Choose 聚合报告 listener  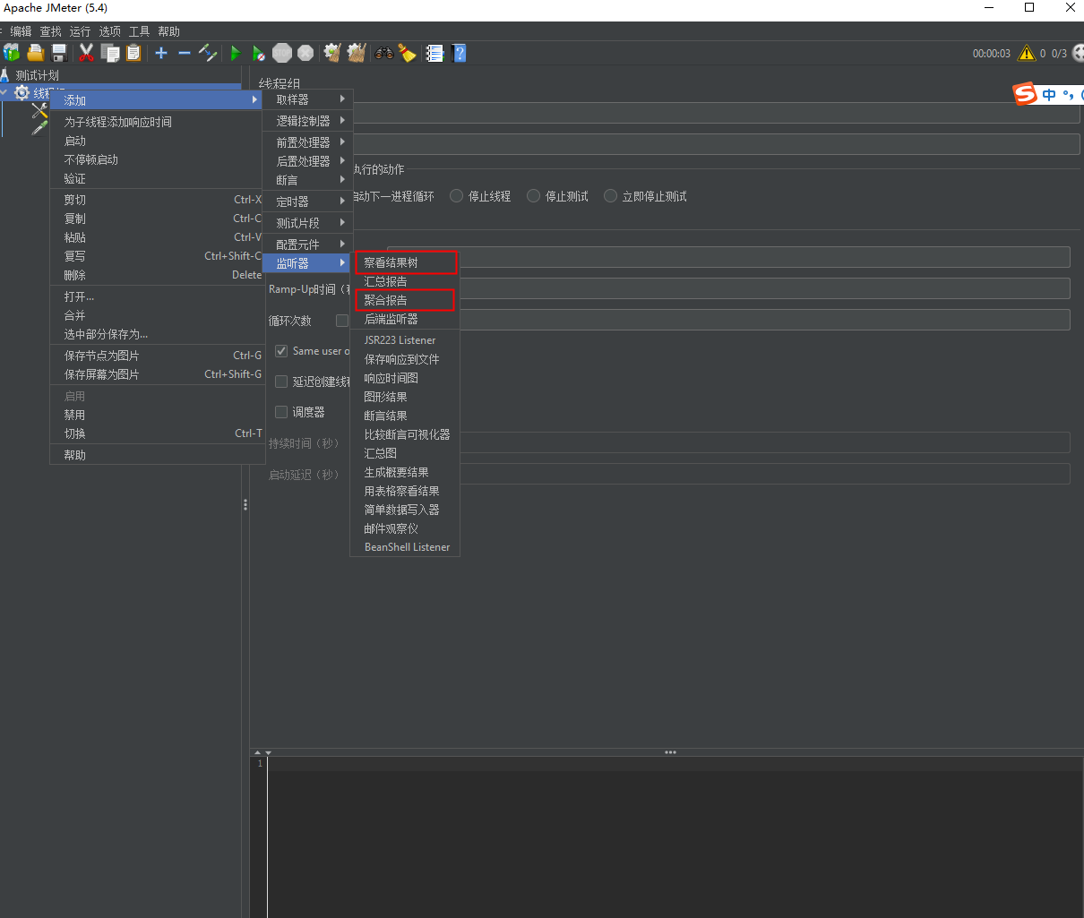pyautogui.click(x=405, y=300)
